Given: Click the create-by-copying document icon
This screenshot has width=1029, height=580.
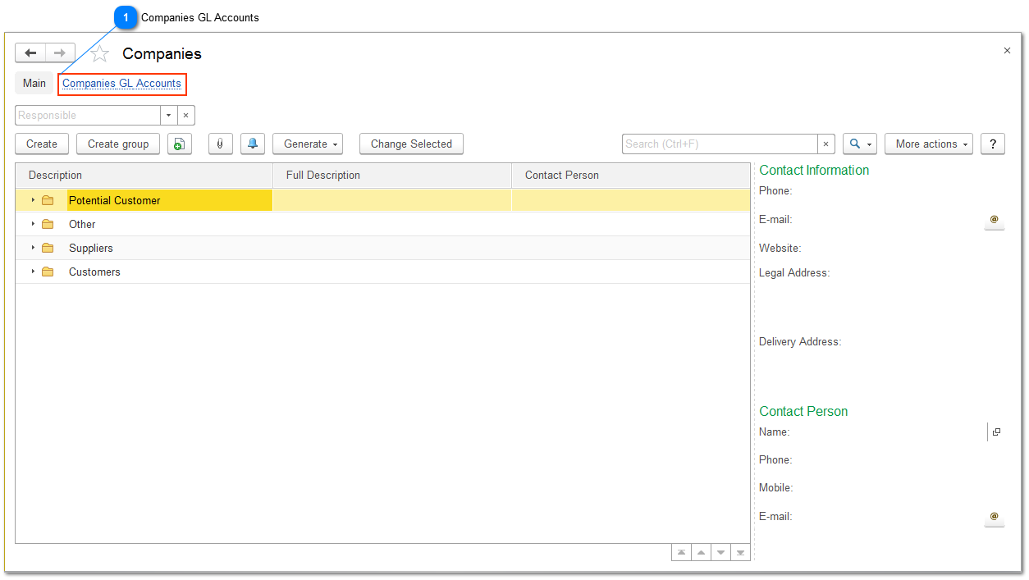Looking at the screenshot, I should [x=180, y=144].
